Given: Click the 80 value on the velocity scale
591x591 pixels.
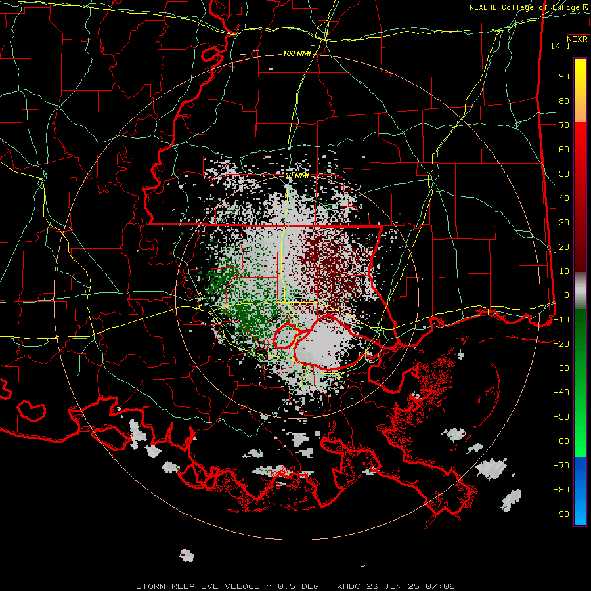Looking at the screenshot, I should point(564,101).
